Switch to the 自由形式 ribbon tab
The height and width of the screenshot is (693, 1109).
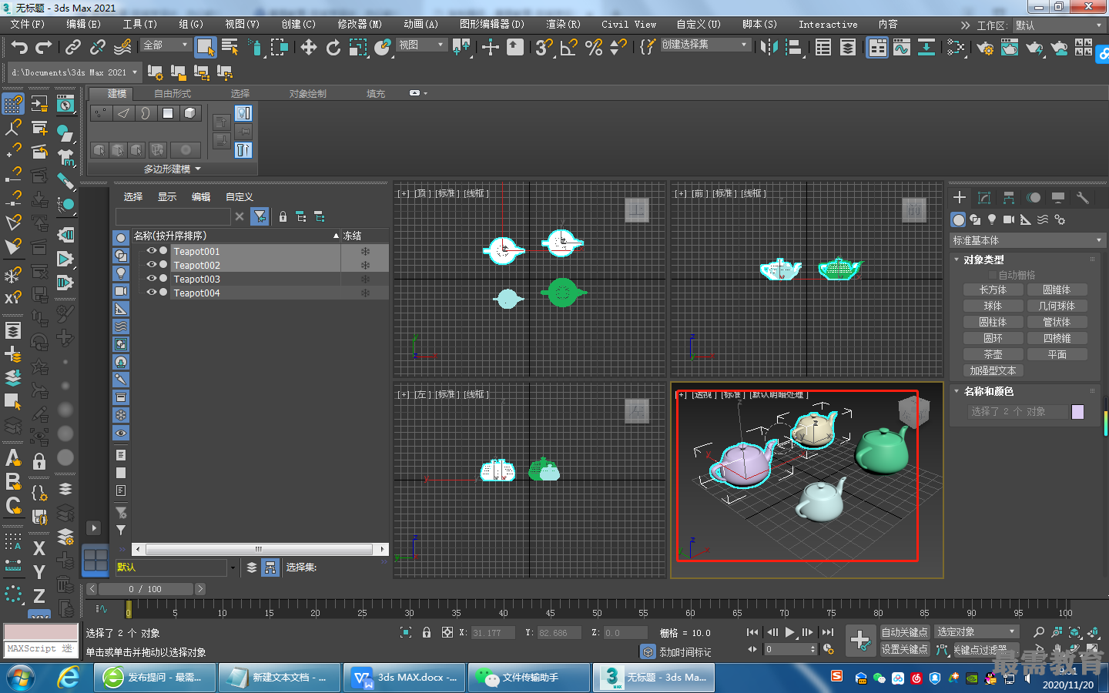pos(173,94)
